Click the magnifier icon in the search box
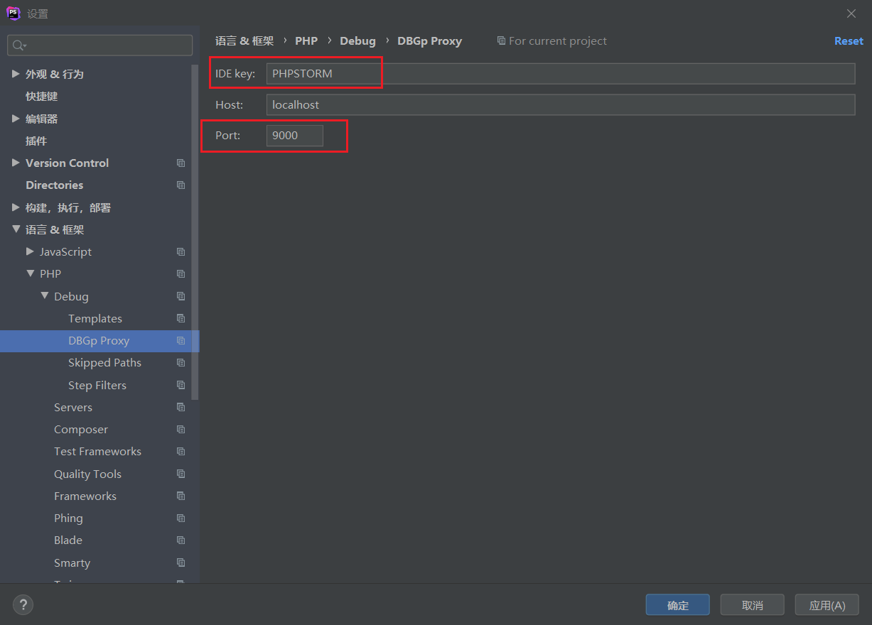 coord(18,45)
